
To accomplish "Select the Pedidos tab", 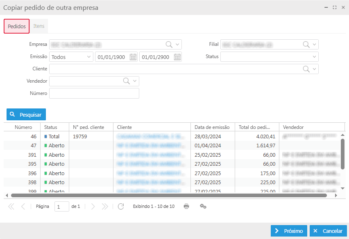I will click(x=16, y=25).
